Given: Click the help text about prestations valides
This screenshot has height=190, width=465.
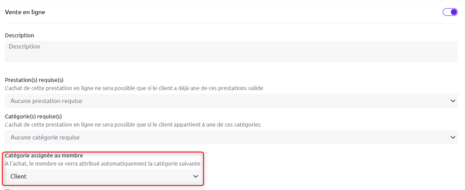Looking at the screenshot, I should (x=134, y=88).
